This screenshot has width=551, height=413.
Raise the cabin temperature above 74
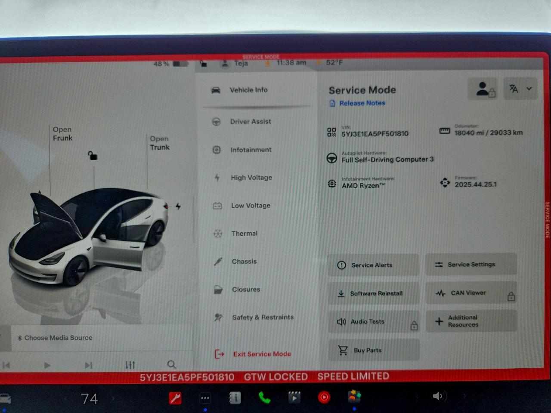pyautogui.click(x=113, y=399)
